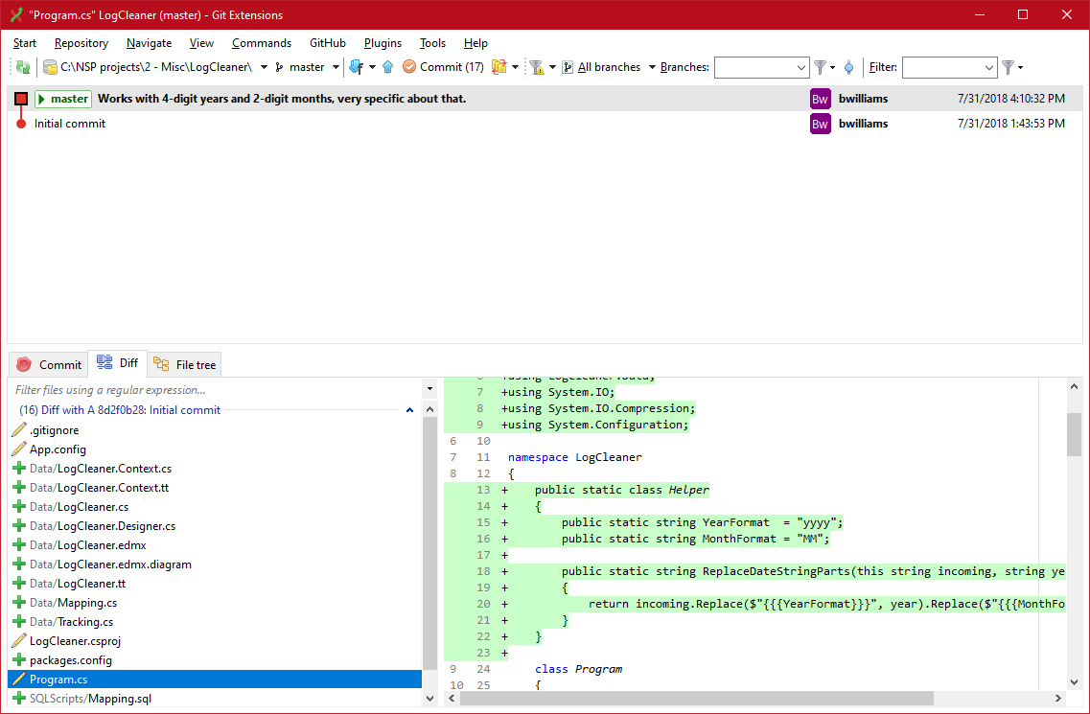Switch to the Commit tab
This screenshot has height=714, width=1090.
48,364
